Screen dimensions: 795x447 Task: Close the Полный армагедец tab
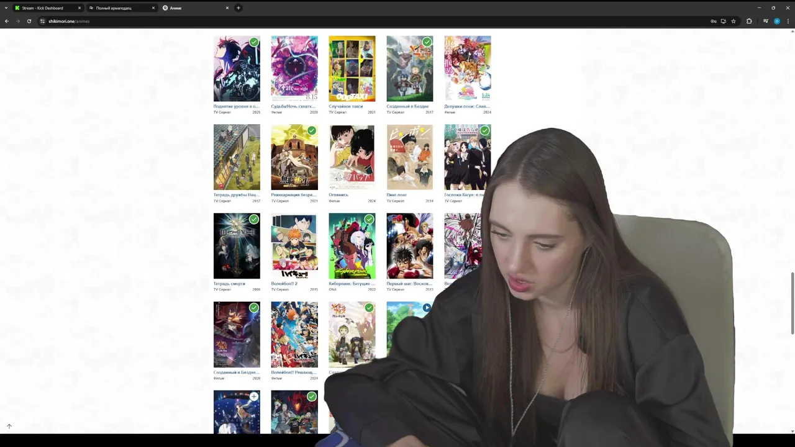153,8
